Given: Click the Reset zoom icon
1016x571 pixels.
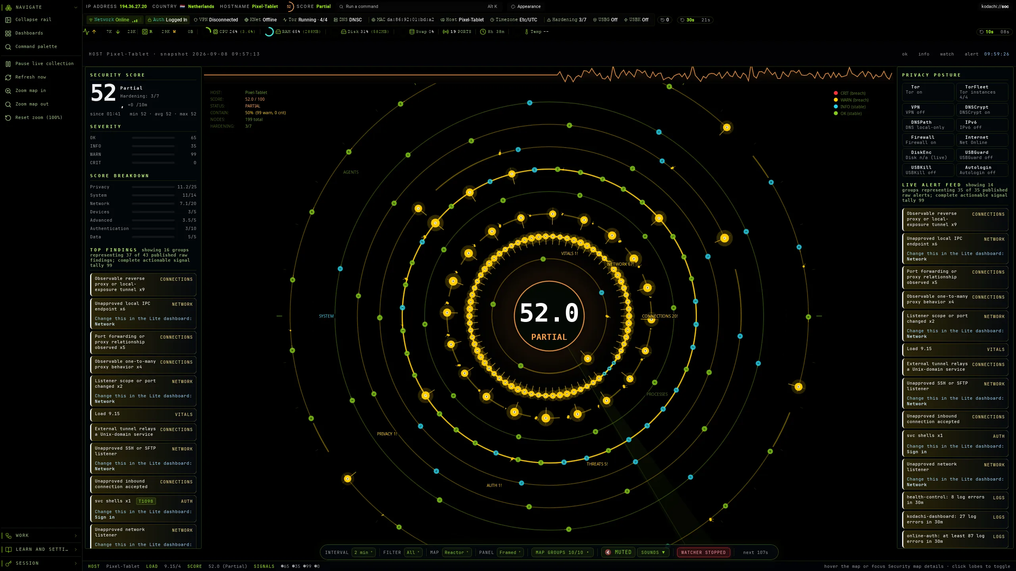Looking at the screenshot, I should tap(8, 118).
